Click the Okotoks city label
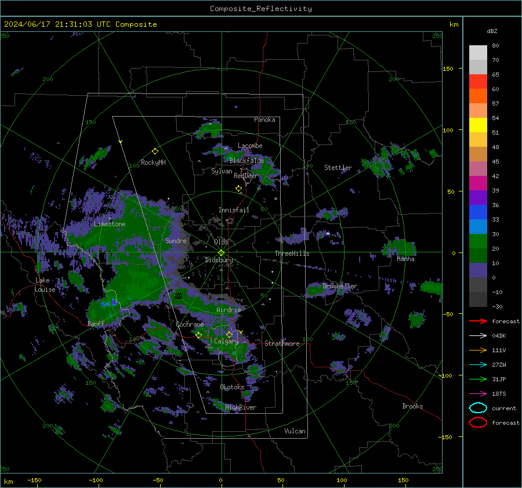The height and width of the screenshot is (488, 522). pyautogui.click(x=232, y=387)
